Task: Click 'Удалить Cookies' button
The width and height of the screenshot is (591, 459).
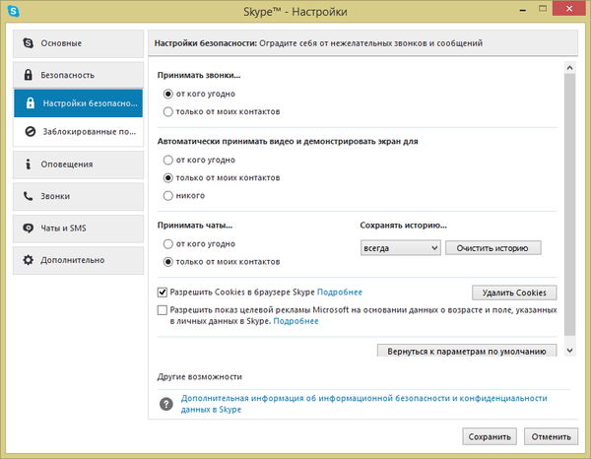Action: pos(514,293)
